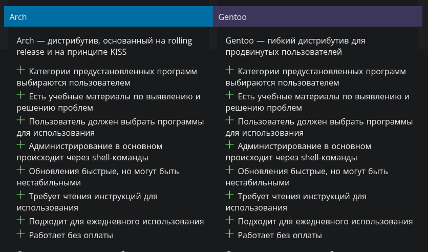This screenshot has height=252, width=428.
Task: Click plus icon beside Gentoo 'Требует чтения инструкций'
Action: tap(229, 195)
